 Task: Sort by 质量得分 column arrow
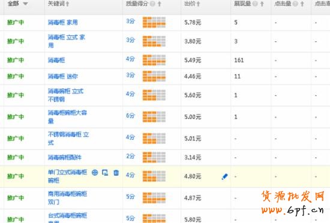160,4
